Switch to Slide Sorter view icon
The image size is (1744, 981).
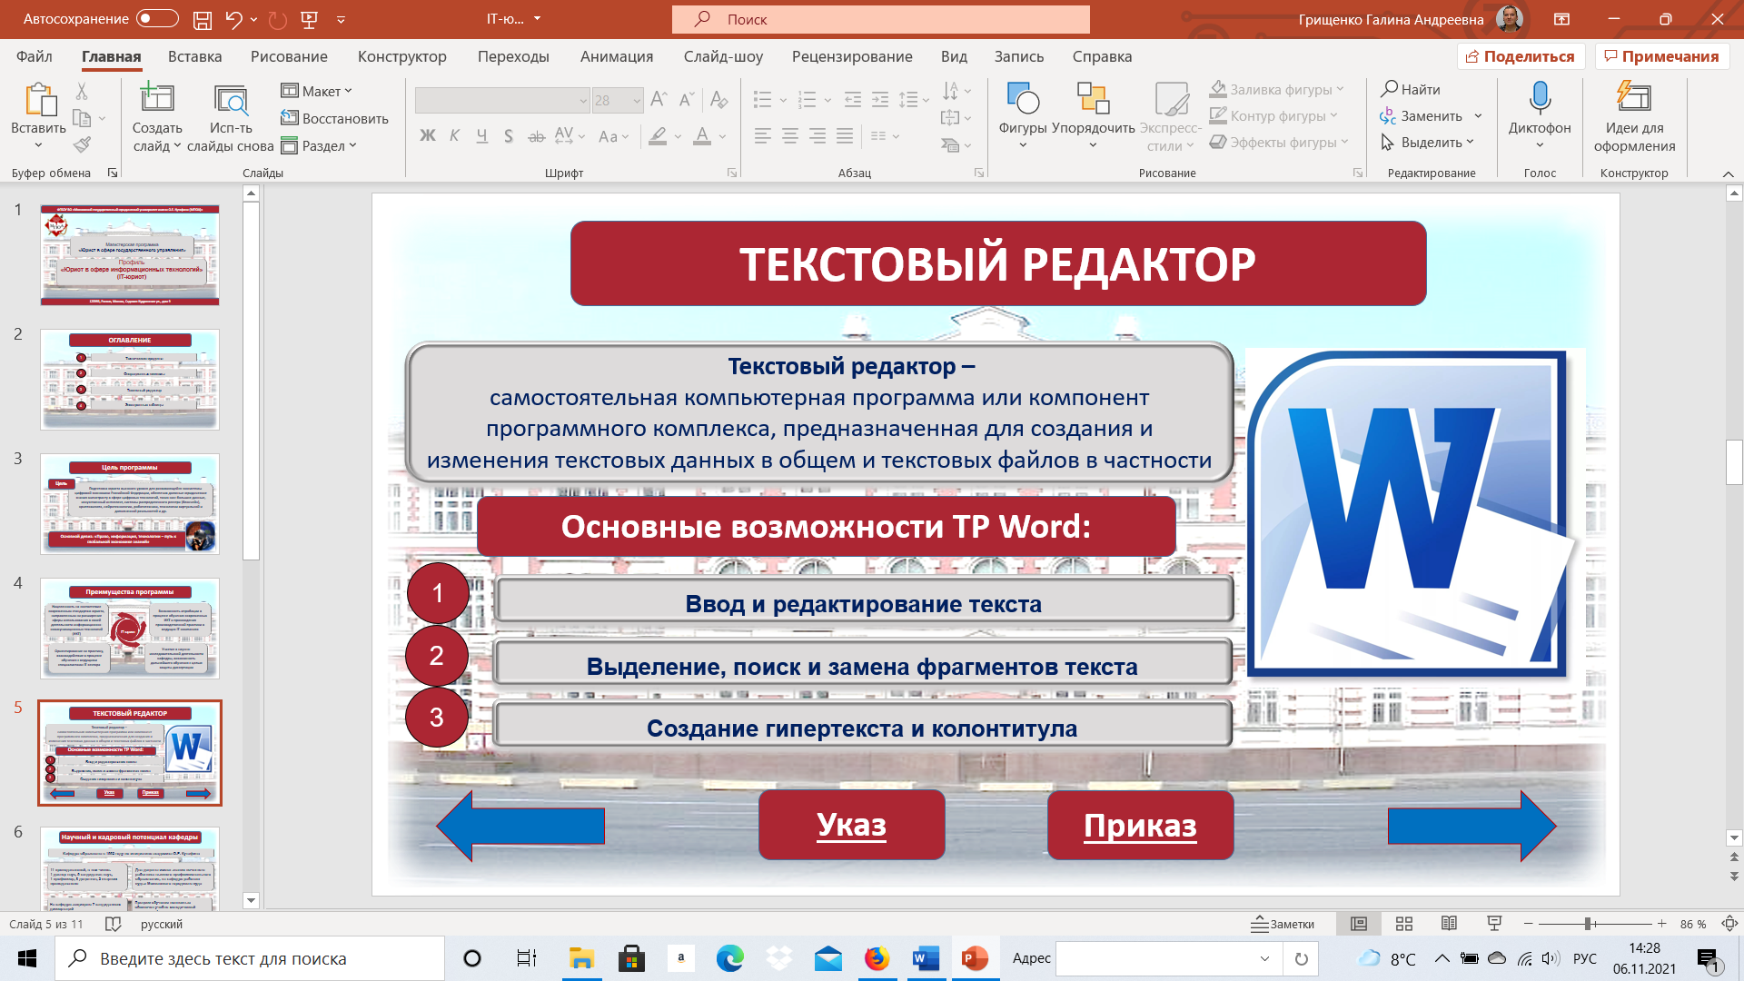1404,924
